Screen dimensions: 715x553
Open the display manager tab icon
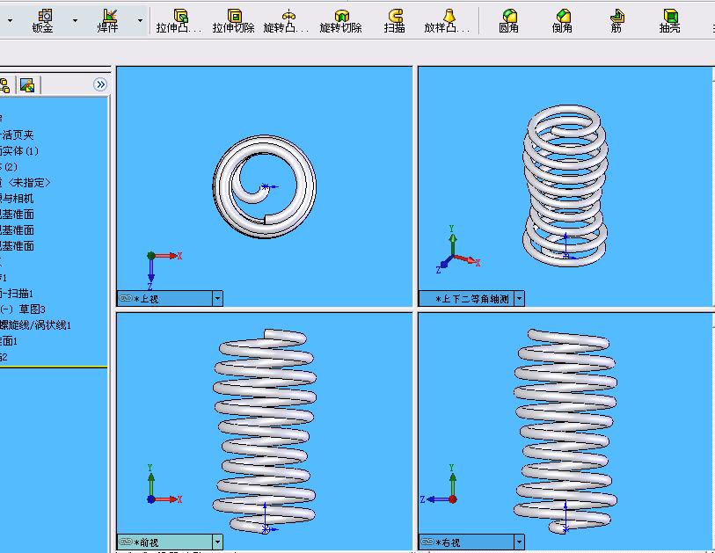pyautogui.click(x=27, y=85)
